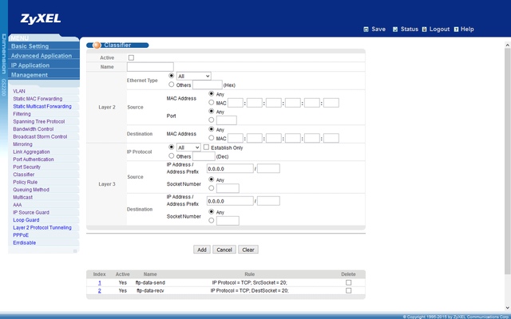This screenshot has width=511, height=319.
Task: Go to Multicast page
Action: pyautogui.click(x=23, y=197)
